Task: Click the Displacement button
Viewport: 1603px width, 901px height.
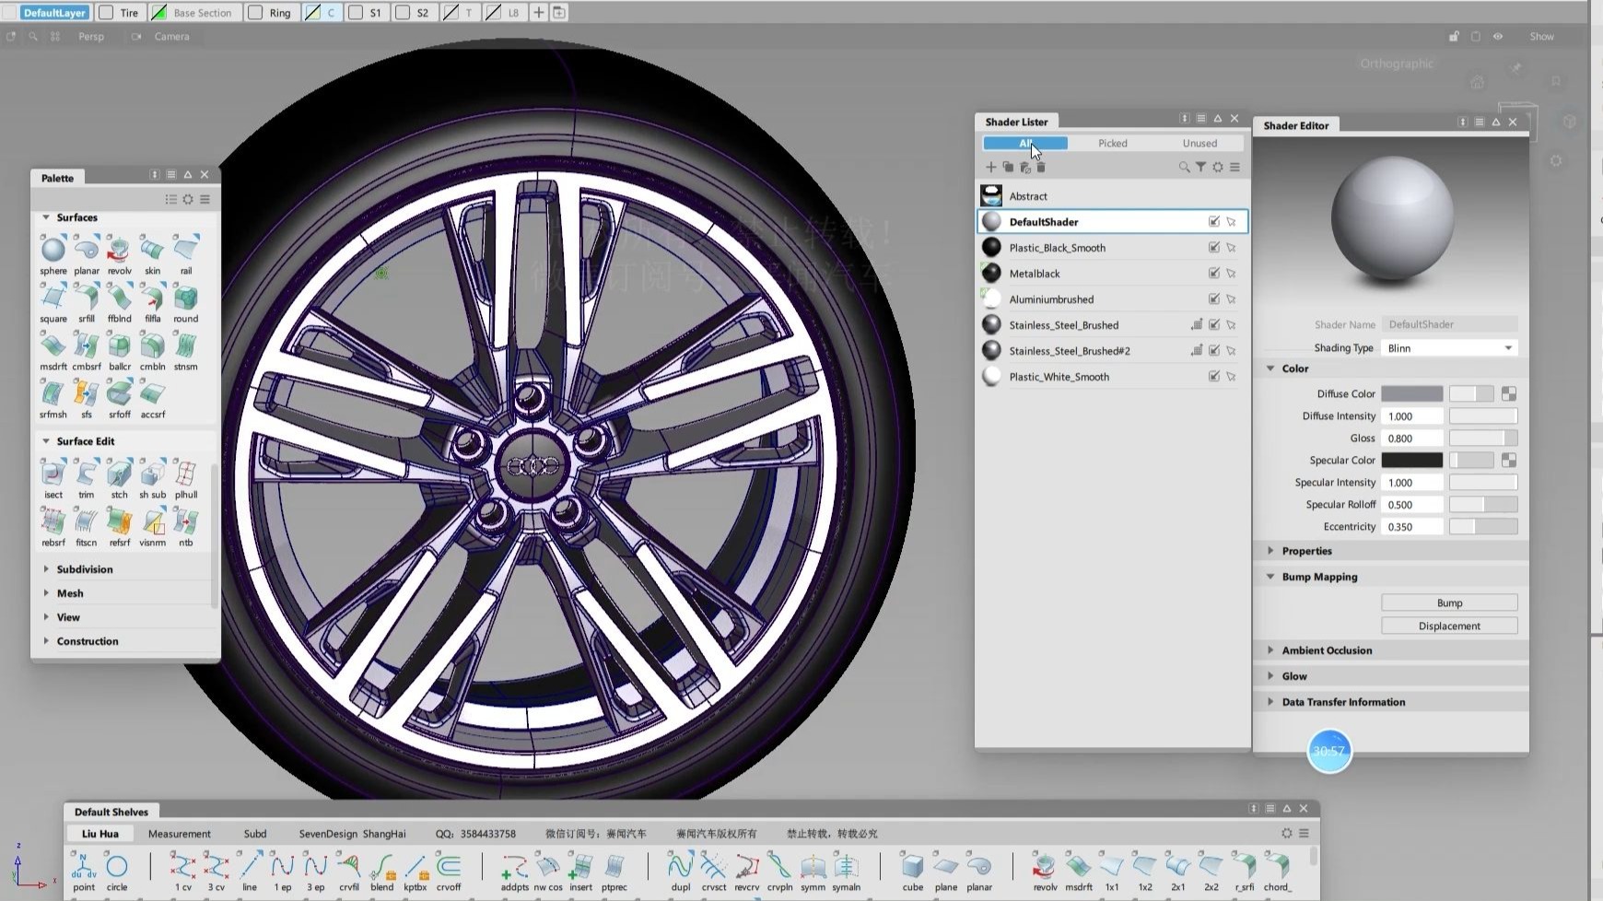Action: (x=1448, y=626)
